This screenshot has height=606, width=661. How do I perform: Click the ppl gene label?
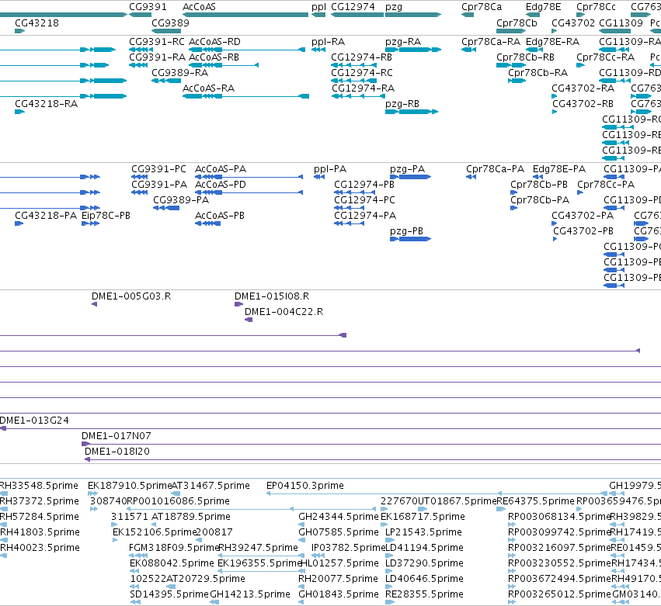coord(318,7)
